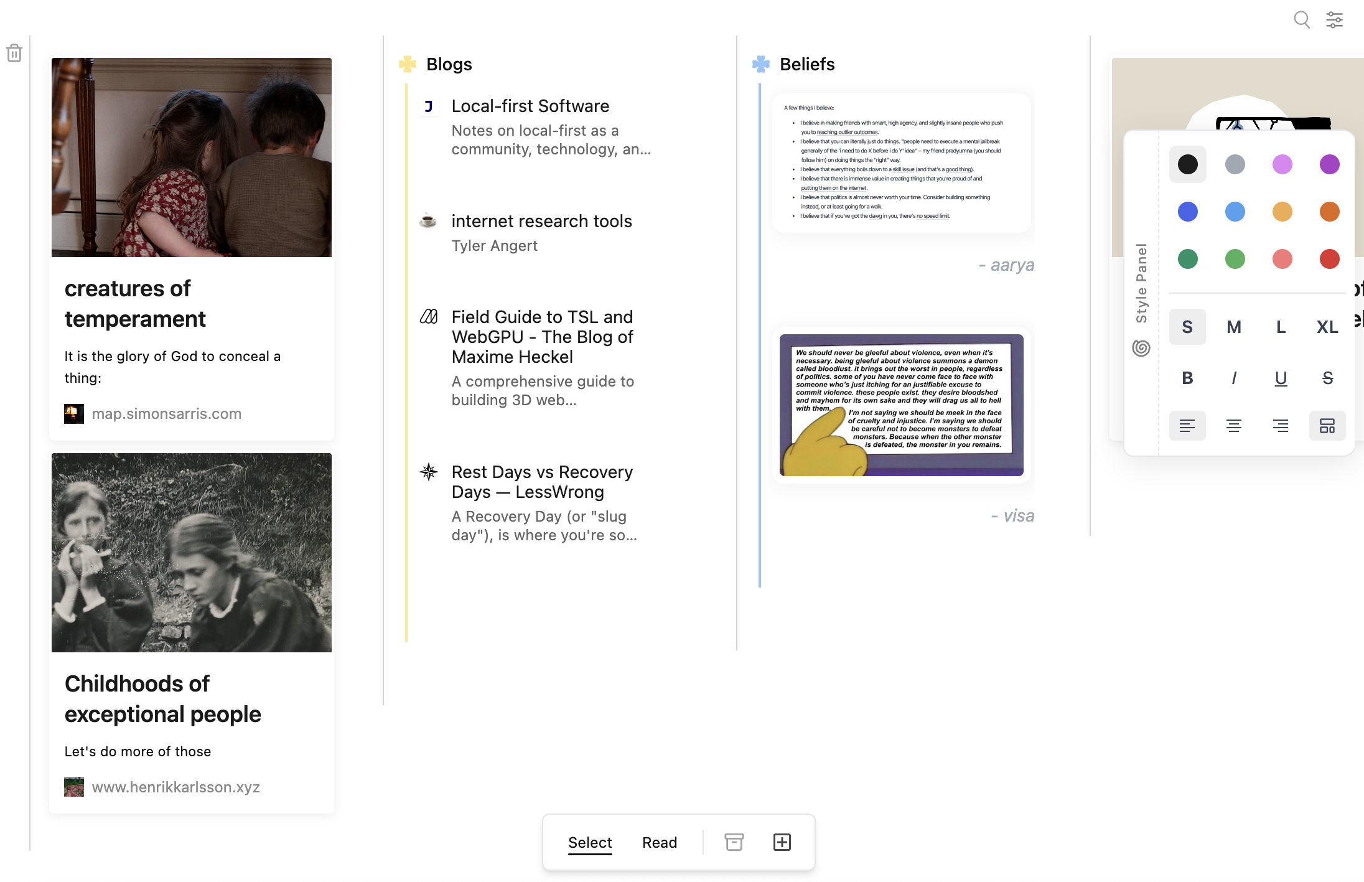This screenshot has width=1364, height=882.
Task: Open the filter sliders icon top right
Action: click(x=1335, y=19)
